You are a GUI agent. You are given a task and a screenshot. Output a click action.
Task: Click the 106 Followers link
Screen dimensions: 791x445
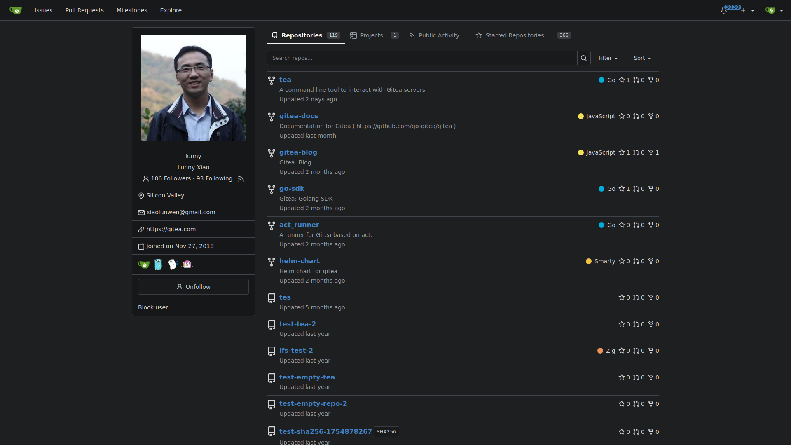(171, 178)
